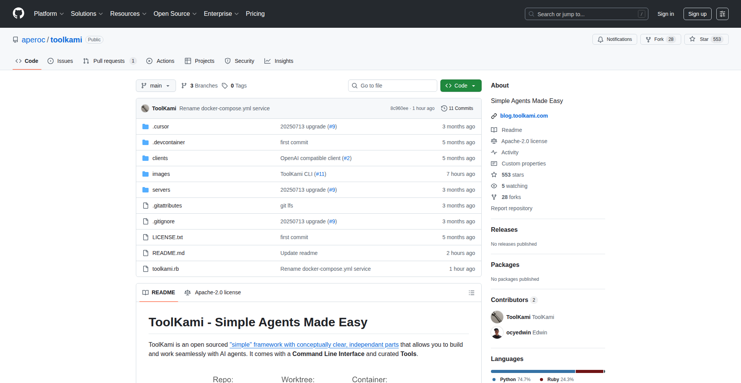The width and height of the screenshot is (741, 383).
Task: Open the servers folder icon
Action: click(145, 190)
